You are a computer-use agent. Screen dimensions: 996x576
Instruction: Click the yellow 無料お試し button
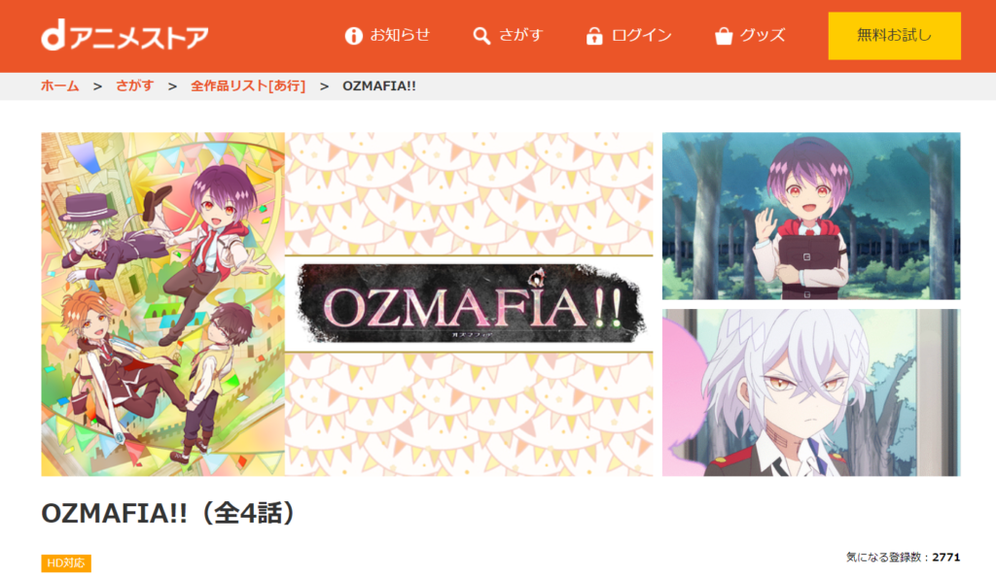click(x=895, y=36)
